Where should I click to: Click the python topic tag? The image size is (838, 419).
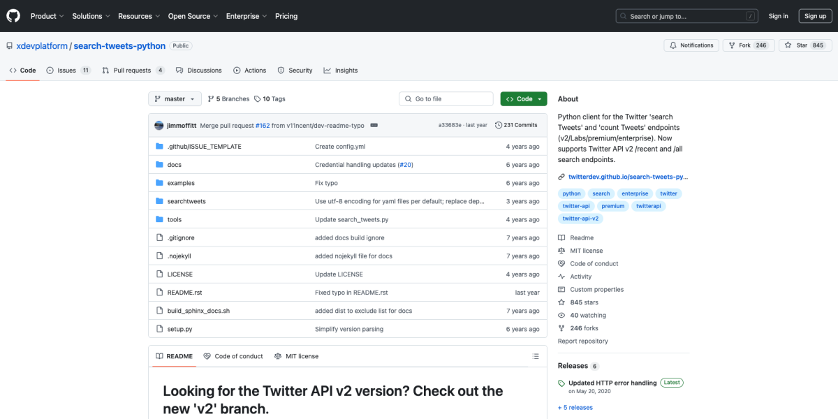pos(571,193)
